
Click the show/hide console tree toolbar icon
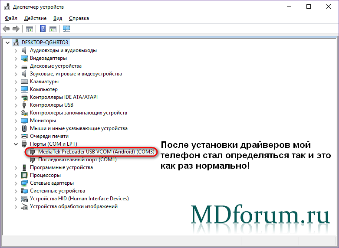point(29,29)
